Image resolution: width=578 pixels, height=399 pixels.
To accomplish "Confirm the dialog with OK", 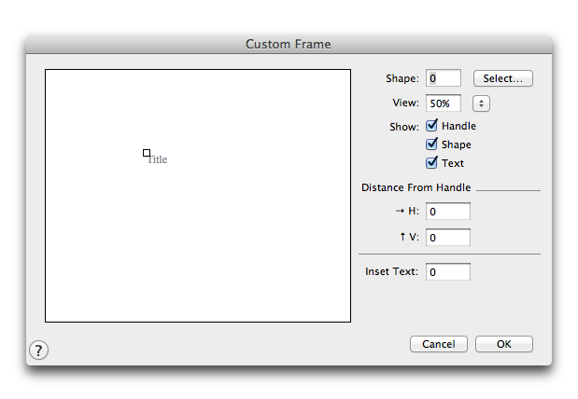I will click(504, 344).
